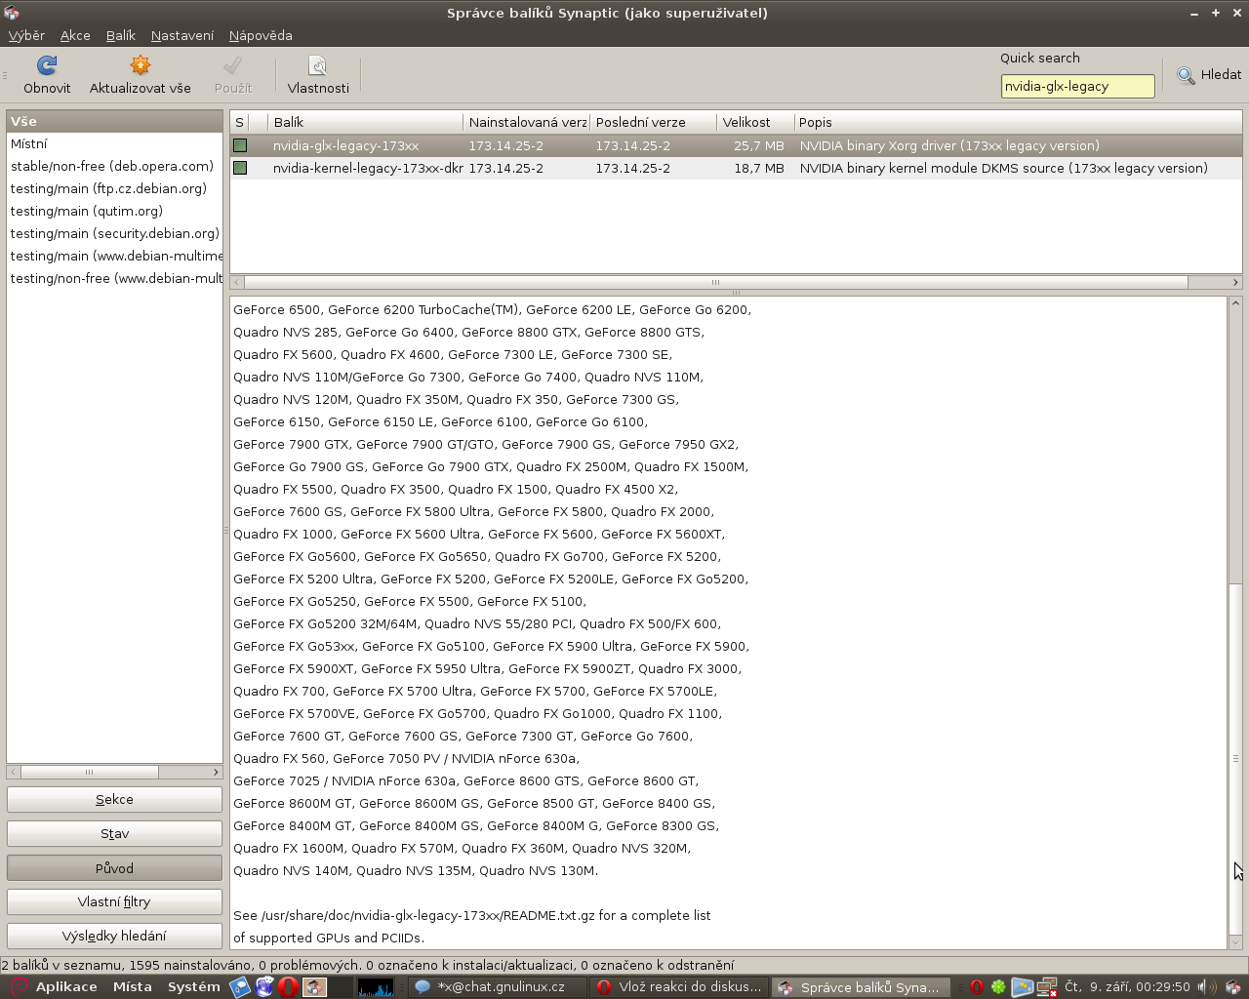Viewport: 1249px width, 999px height.
Task: Click origin list scroll-right arrow
Action: pos(216,772)
